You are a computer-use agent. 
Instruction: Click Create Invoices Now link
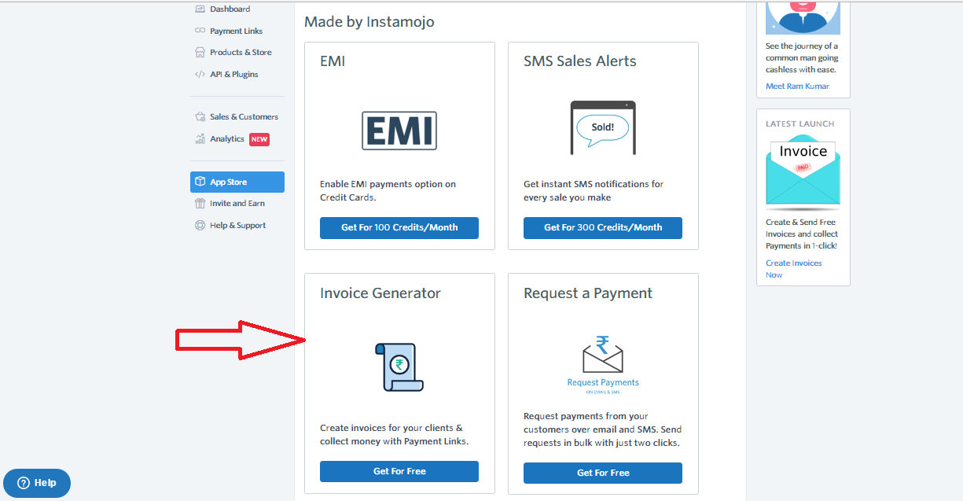pyautogui.click(x=793, y=269)
